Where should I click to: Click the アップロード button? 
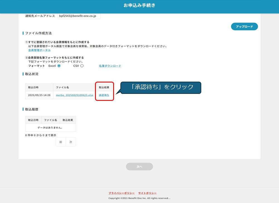tap(244, 27)
